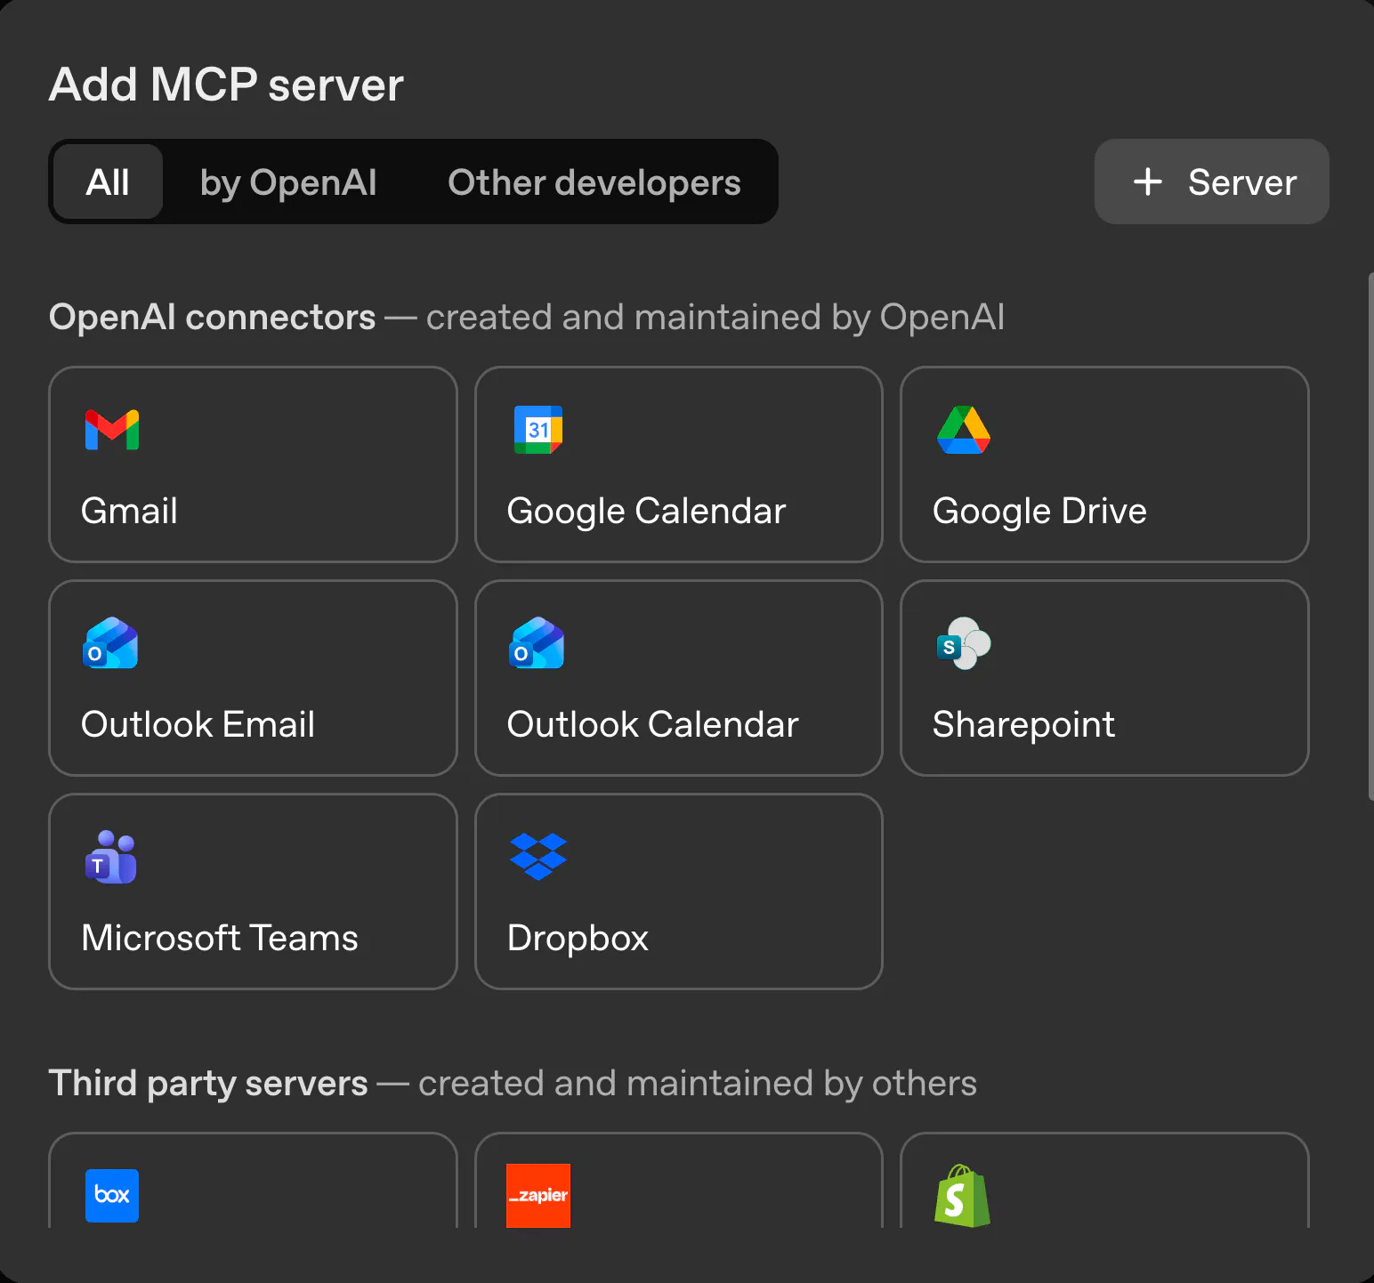Switch to the All tab

[x=108, y=182]
